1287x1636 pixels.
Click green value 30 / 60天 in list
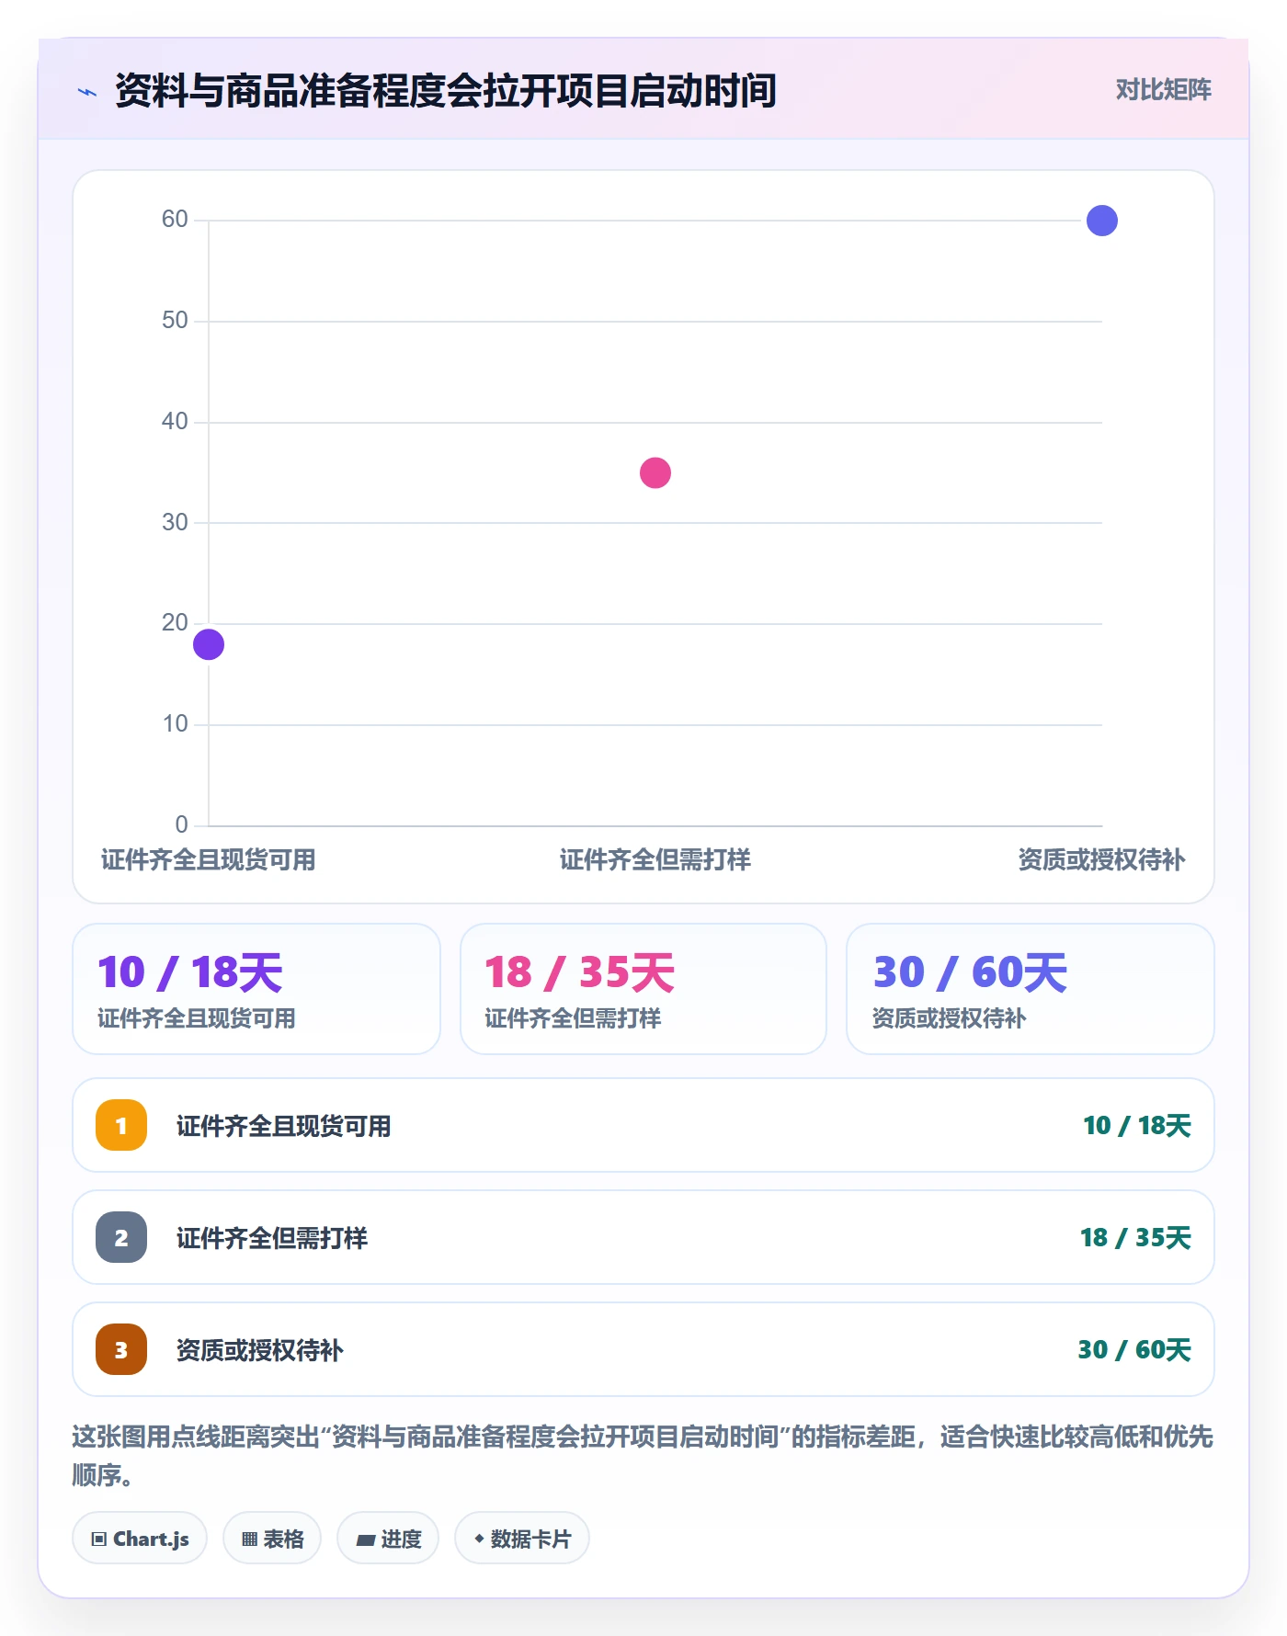click(x=1134, y=1350)
